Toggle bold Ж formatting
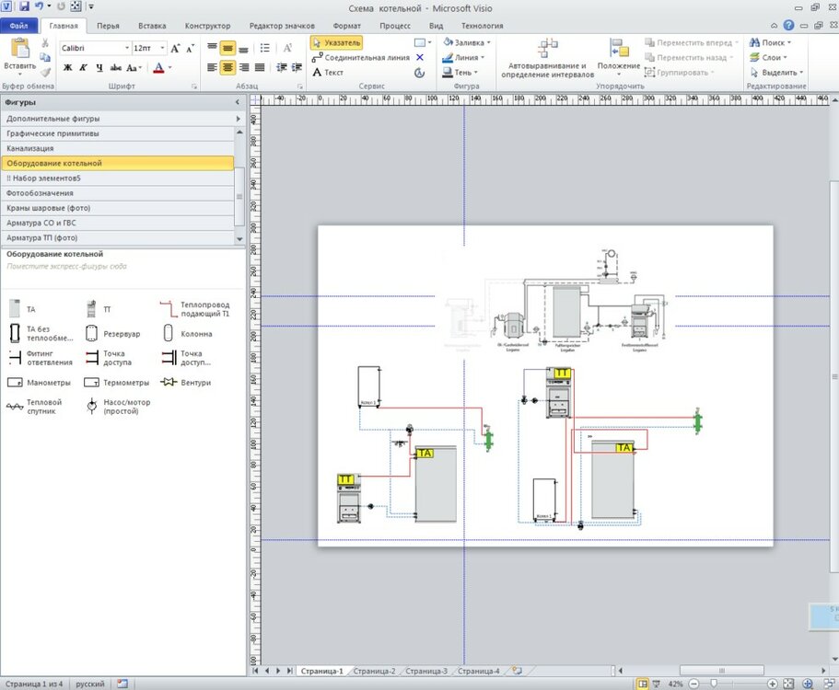The image size is (839, 690). pyautogui.click(x=67, y=67)
